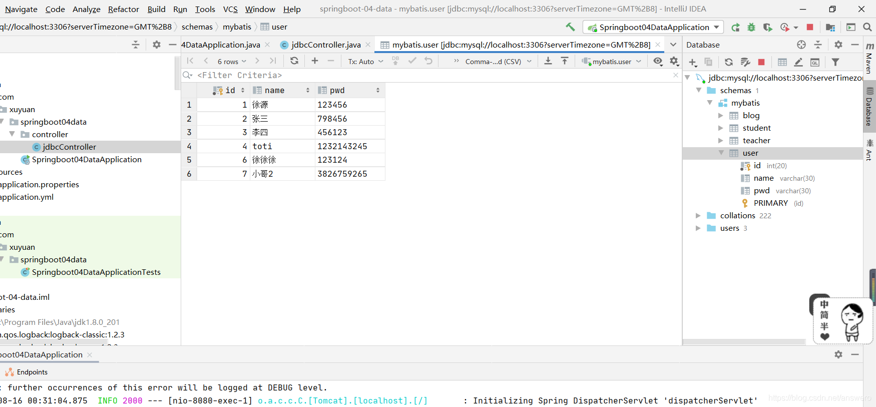Reload the table data page
Viewport: 876px width, 407px height.
tap(294, 61)
